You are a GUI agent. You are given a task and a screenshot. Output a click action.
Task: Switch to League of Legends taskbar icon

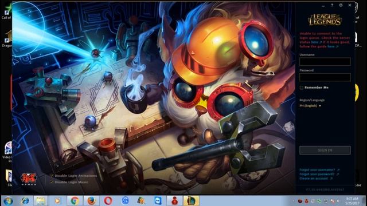[191, 201]
